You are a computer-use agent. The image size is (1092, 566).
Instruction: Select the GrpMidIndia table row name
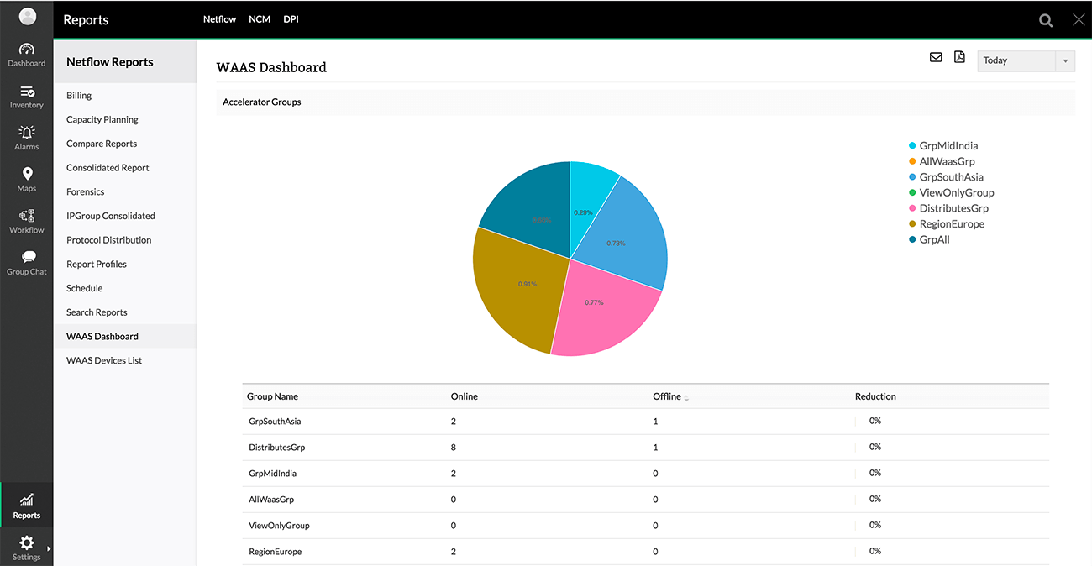pyautogui.click(x=273, y=474)
